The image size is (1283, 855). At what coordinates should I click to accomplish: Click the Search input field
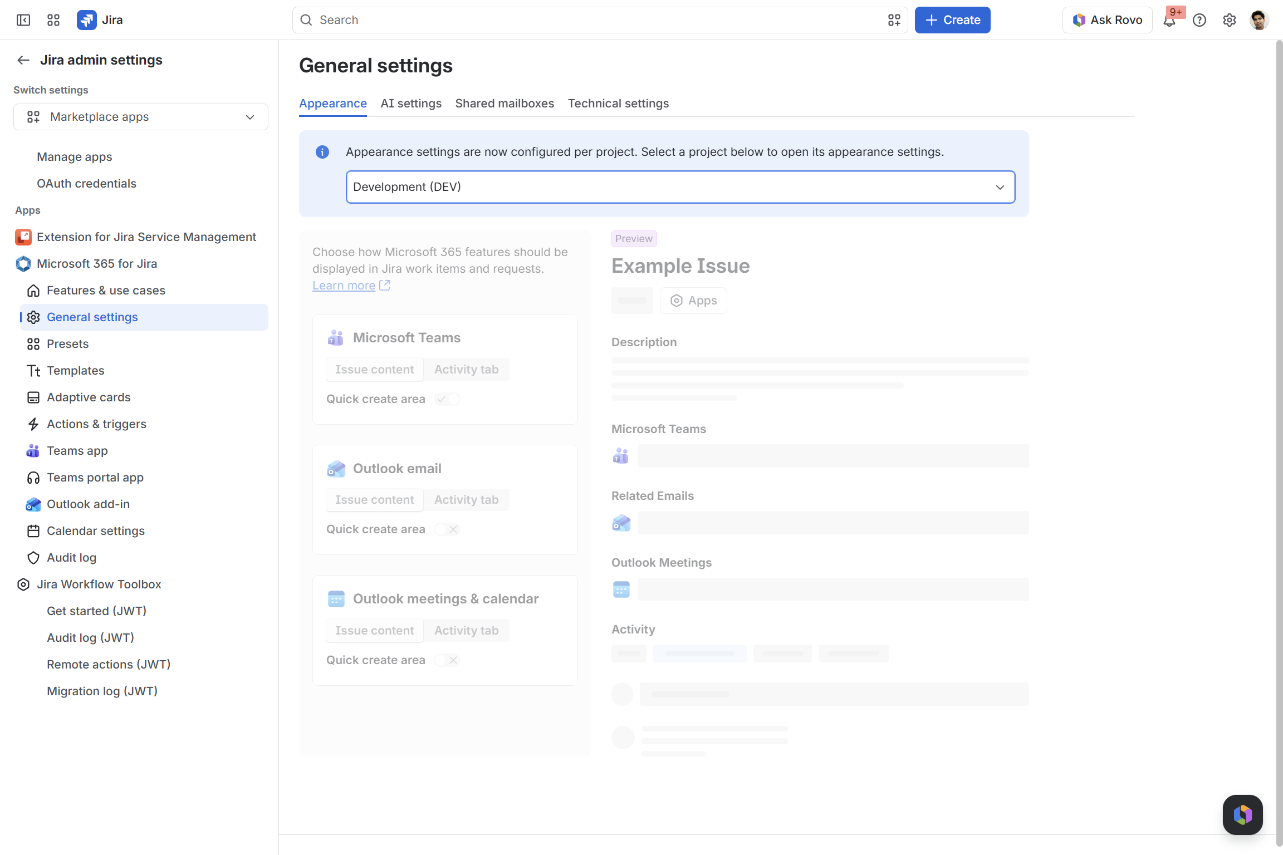600,20
